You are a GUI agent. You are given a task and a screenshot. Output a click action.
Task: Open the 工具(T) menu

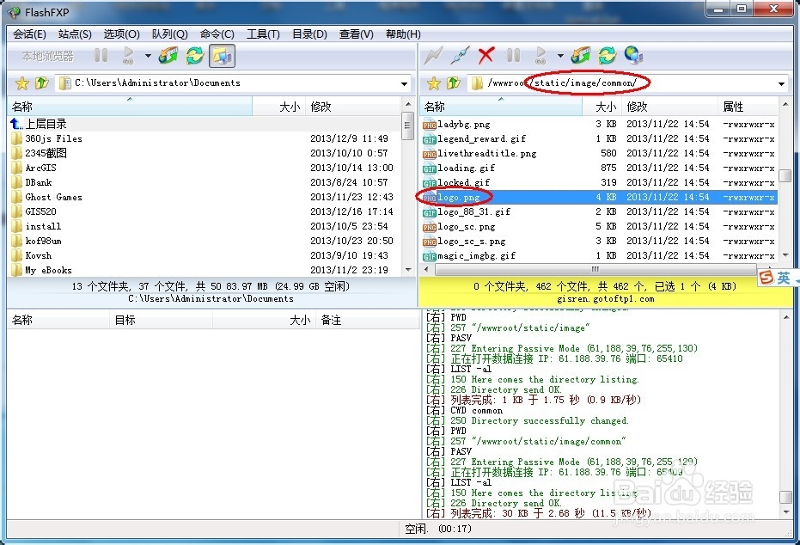coord(263,34)
